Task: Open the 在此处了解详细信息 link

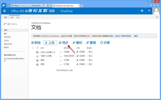Action: [123, 36]
